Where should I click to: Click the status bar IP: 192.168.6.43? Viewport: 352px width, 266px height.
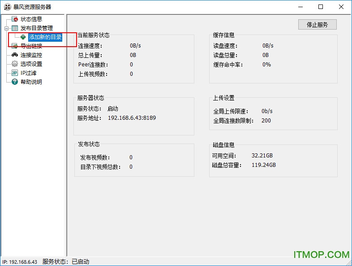(x=20, y=262)
